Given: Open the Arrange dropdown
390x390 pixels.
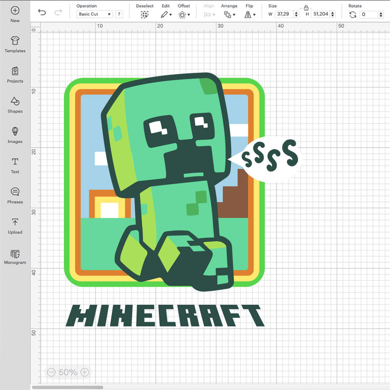Looking at the screenshot, I should click(229, 14).
